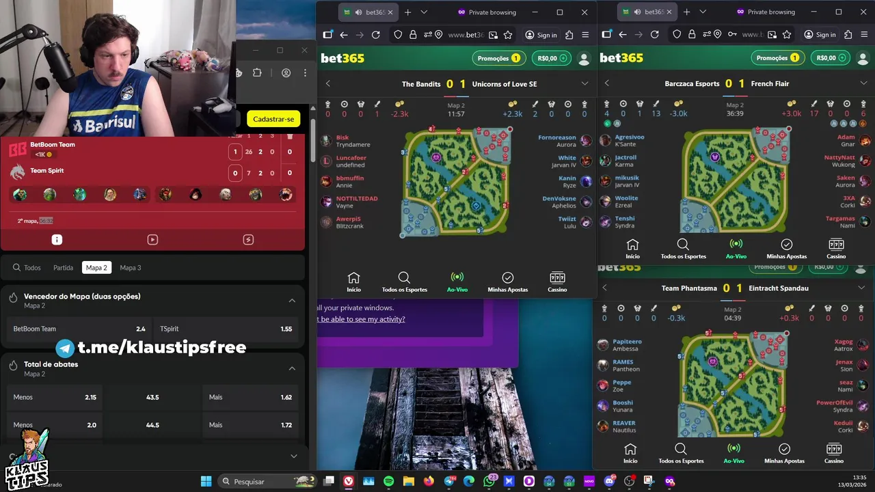
Task: Open the info tab icon in BetBoom panel
Action: [57, 240]
